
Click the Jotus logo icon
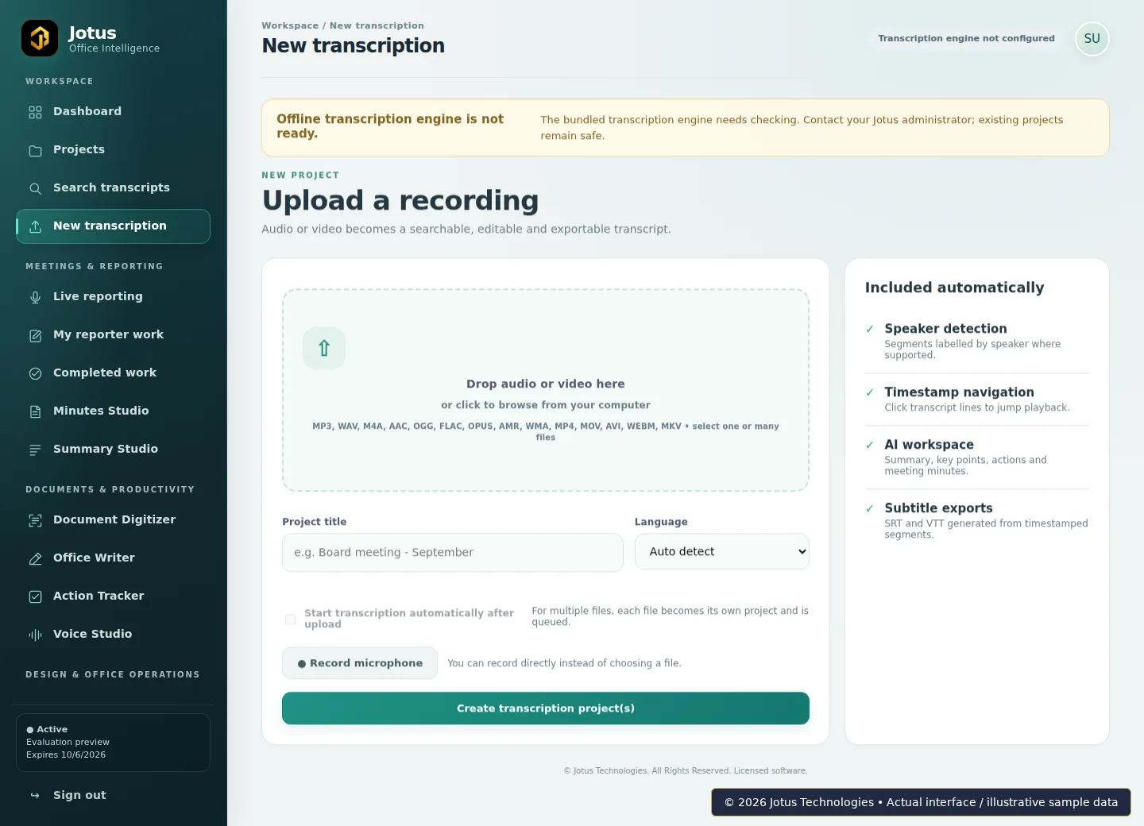(40, 38)
